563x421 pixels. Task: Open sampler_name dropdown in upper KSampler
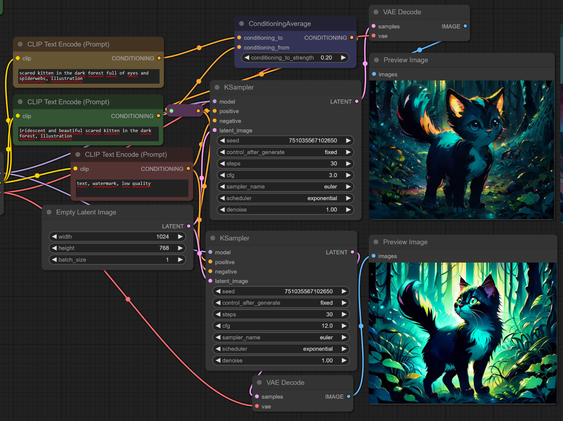point(285,187)
